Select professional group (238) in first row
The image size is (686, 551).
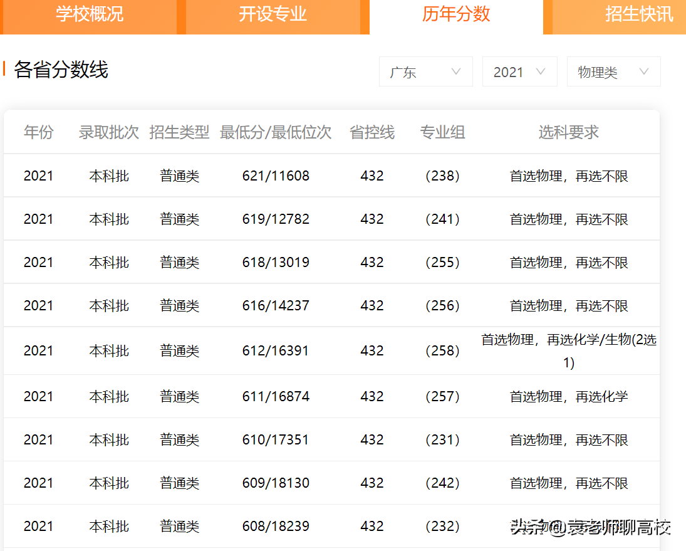[442, 176]
